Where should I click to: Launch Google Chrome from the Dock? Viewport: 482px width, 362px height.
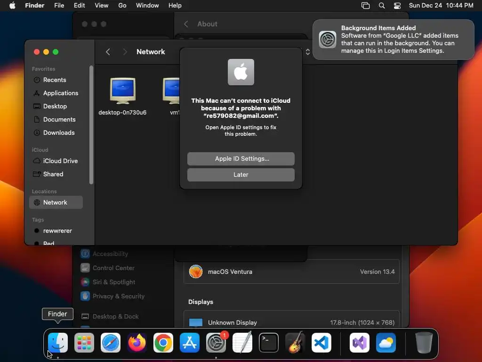[x=163, y=343]
